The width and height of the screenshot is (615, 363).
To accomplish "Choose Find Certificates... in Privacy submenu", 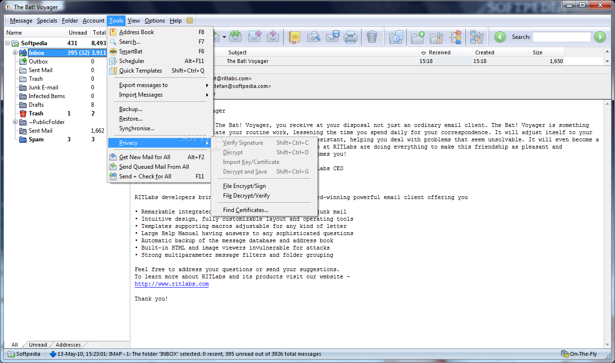I will point(264,210).
